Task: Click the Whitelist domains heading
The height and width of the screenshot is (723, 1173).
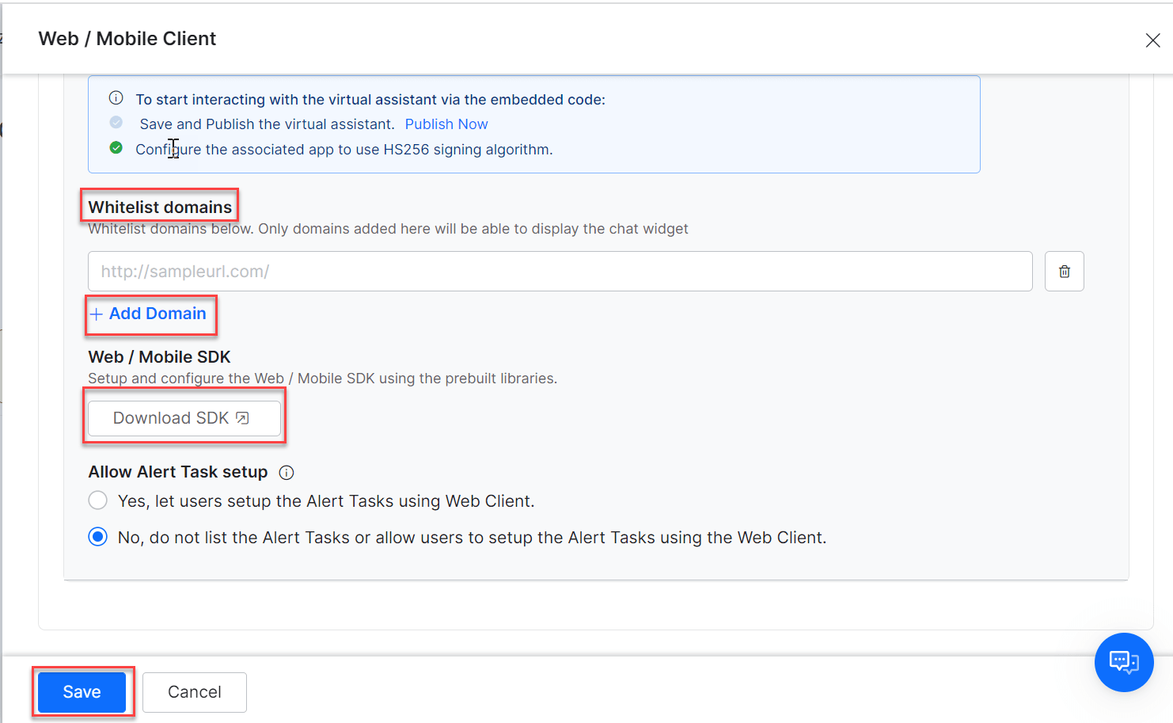Action: 160,207
